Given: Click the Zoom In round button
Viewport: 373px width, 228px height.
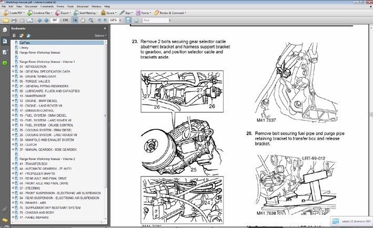Looking at the screenshot, I should 105,20.
